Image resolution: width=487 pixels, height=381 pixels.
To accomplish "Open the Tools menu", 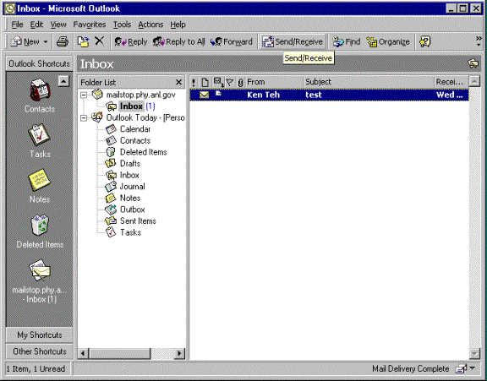I will pos(122,24).
